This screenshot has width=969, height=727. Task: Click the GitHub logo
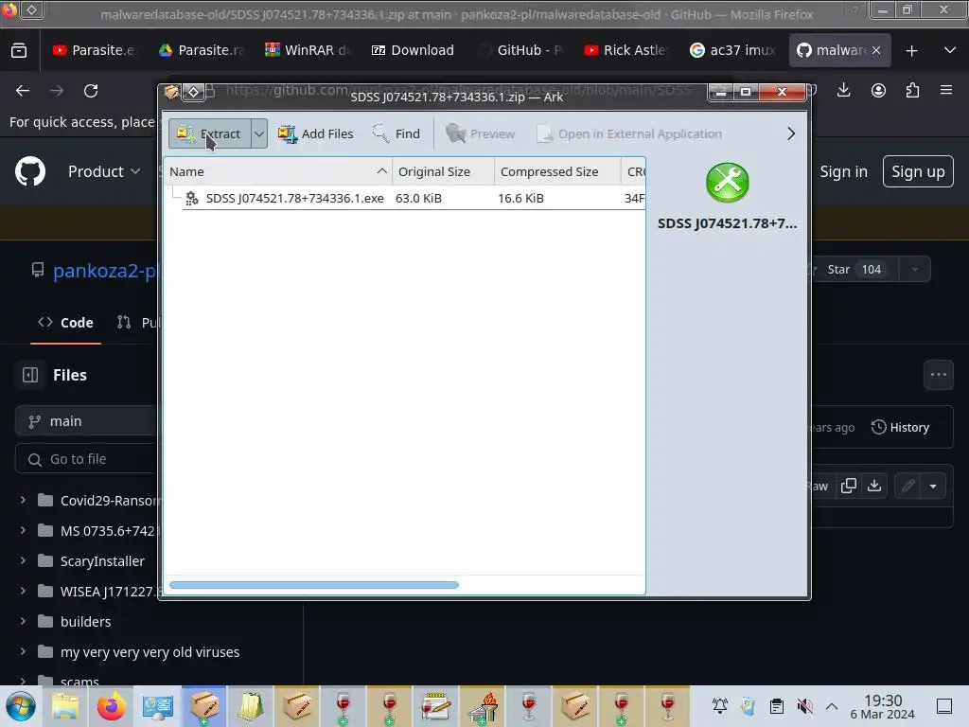(30, 171)
